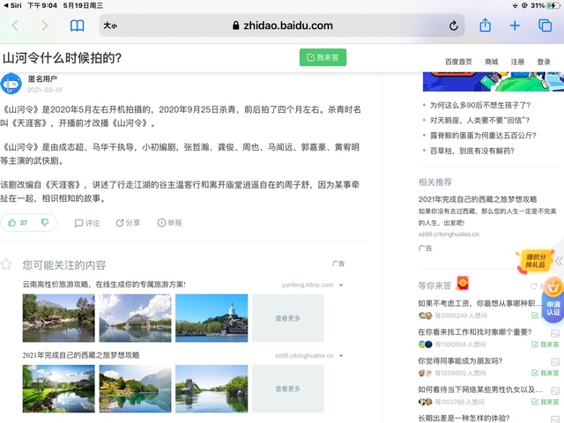Tap the image icon beside 你觉得同事能成为朋友吗
This screenshot has width=564, height=423.
coord(555,361)
